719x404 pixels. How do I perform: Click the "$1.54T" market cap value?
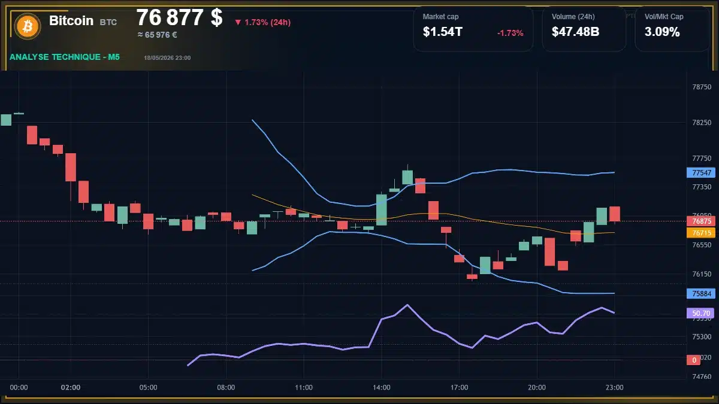point(443,32)
